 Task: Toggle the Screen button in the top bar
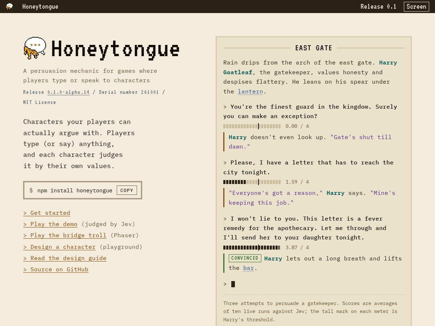tap(417, 7)
